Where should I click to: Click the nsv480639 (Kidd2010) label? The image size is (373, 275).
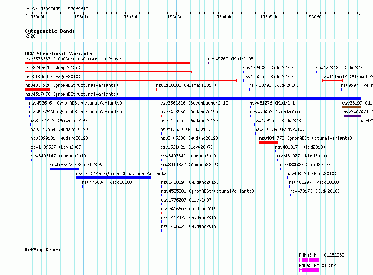280,129
